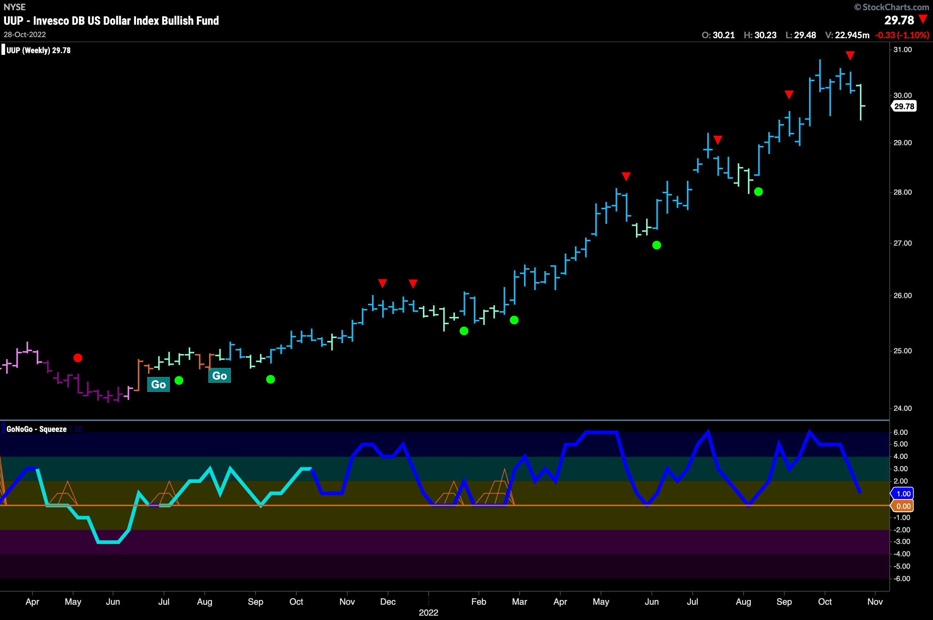Click the red triangle near the July 2022 peak
The height and width of the screenshot is (620, 933).
point(718,140)
